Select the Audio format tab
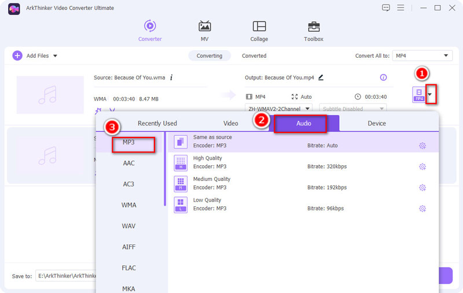Viewport: 463px width, 293px height. (303, 123)
